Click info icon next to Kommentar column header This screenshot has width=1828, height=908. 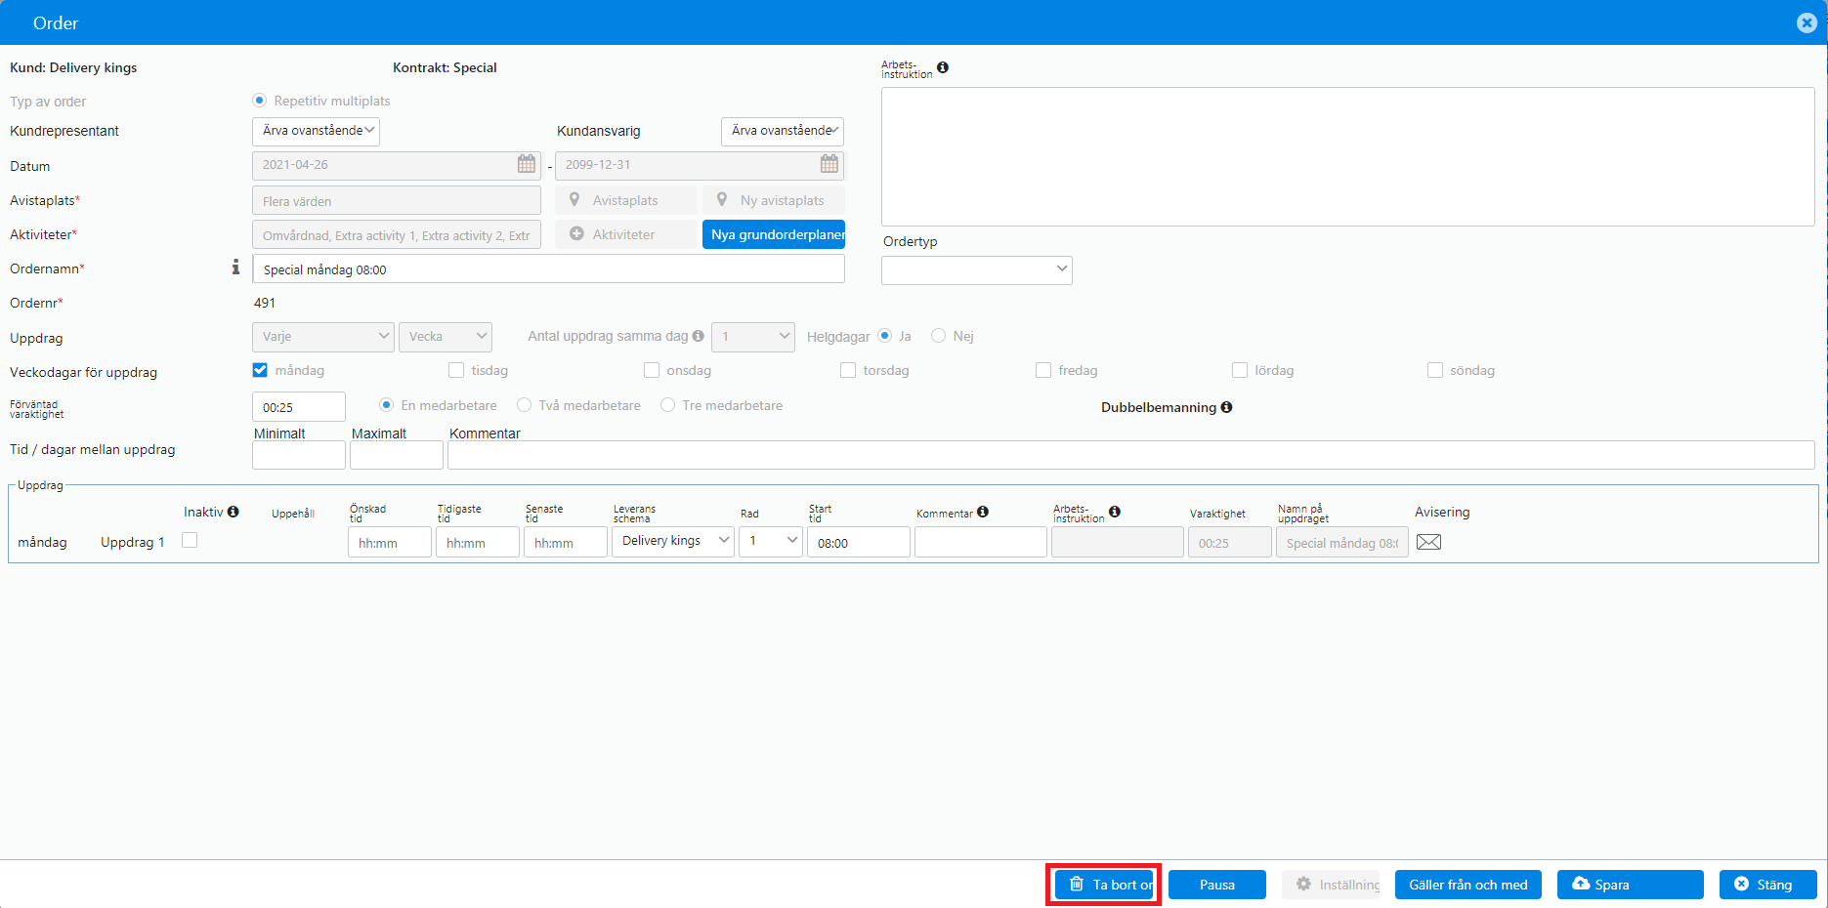tap(983, 512)
